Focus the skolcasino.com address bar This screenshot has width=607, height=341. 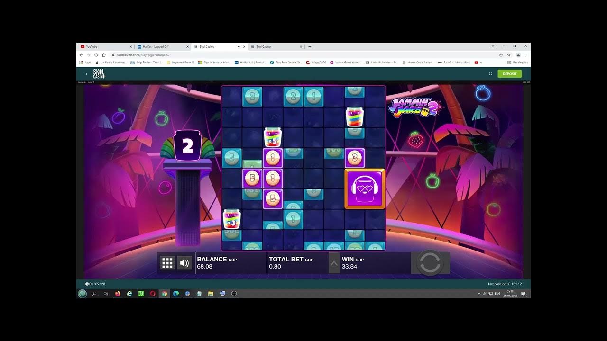(303, 55)
